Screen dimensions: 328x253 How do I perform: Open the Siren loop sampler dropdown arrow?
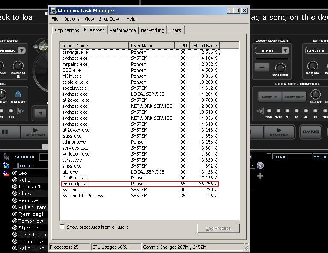coord(285,50)
